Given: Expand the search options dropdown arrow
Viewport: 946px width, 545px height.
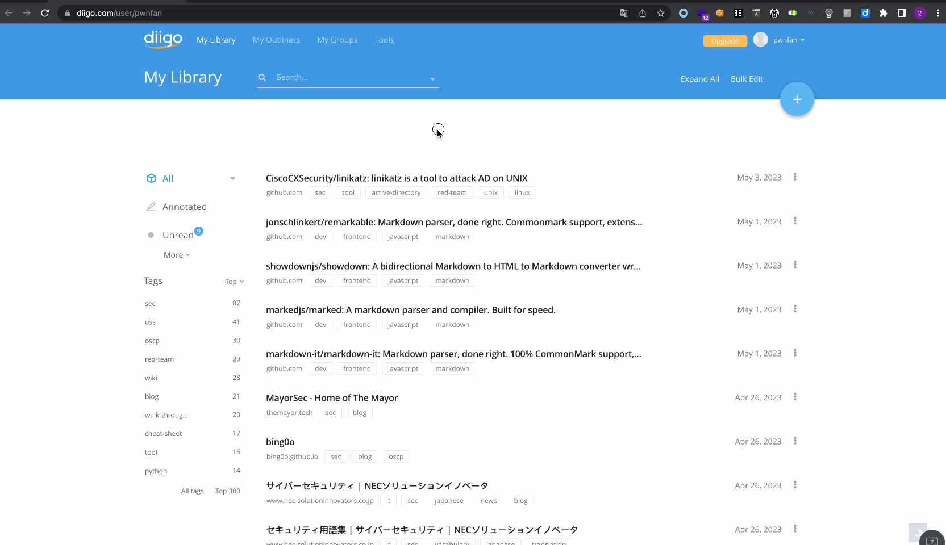Looking at the screenshot, I should (x=432, y=79).
